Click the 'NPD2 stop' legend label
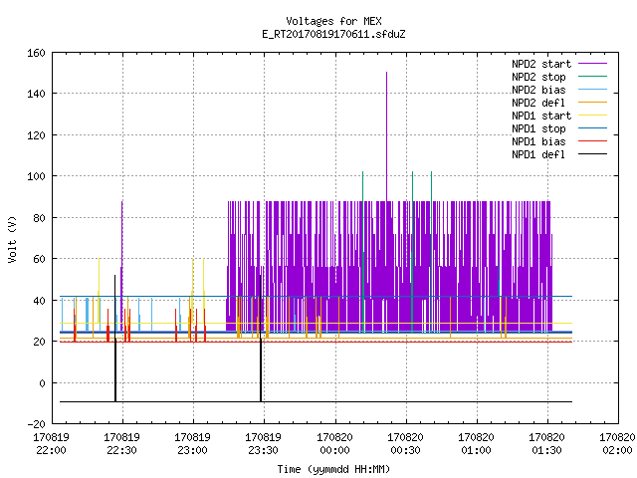 (x=538, y=77)
